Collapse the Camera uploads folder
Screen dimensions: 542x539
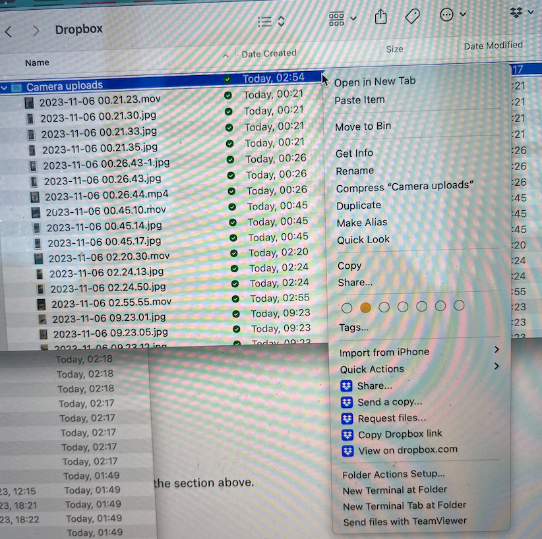[4, 88]
